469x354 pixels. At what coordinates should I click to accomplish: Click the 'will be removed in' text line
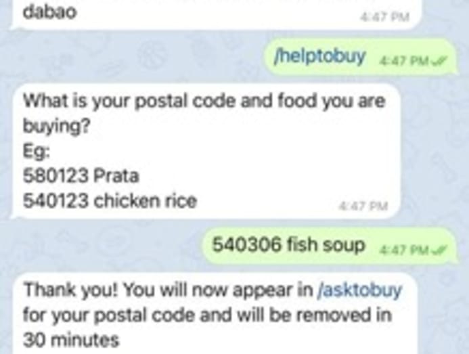tap(314, 315)
